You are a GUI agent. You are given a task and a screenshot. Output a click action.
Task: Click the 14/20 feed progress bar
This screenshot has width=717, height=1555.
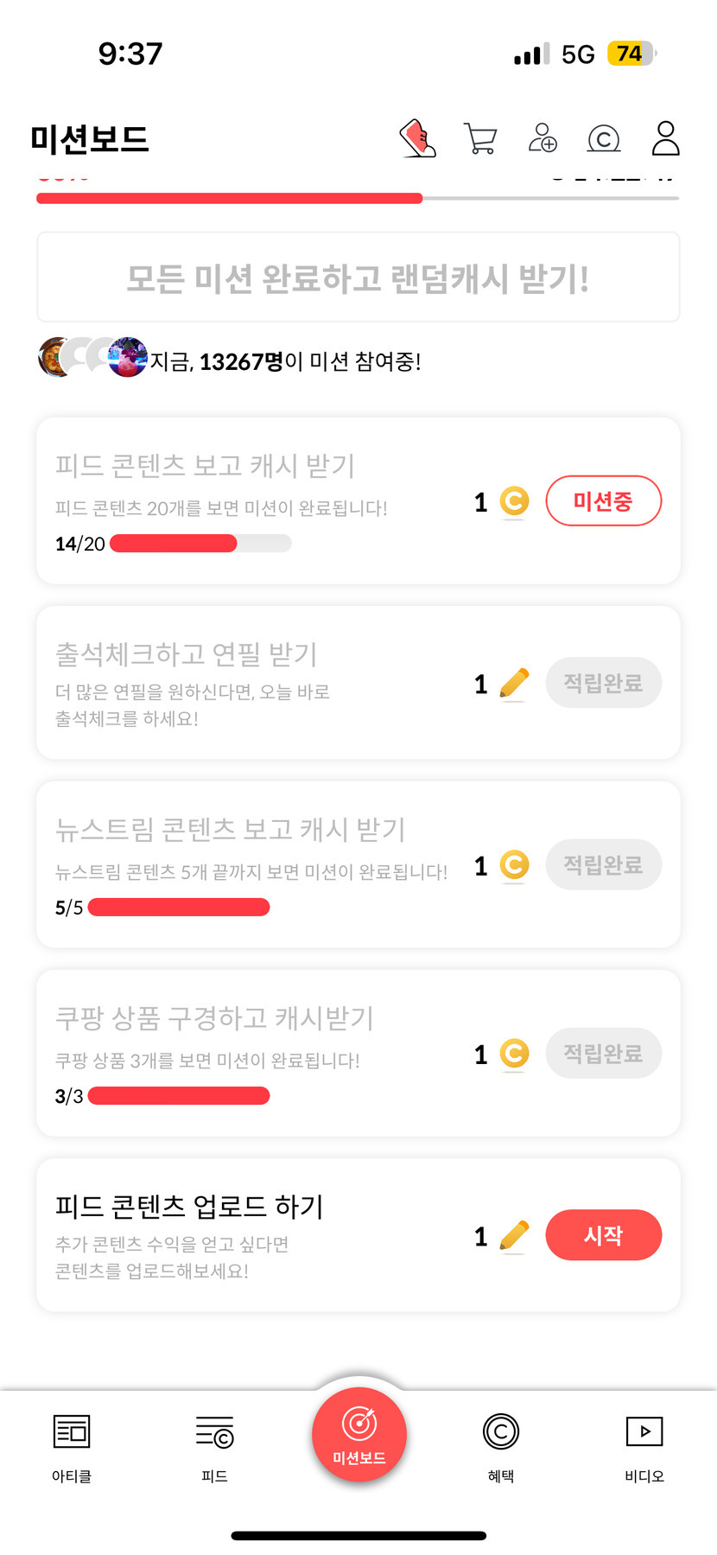(x=200, y=544)
